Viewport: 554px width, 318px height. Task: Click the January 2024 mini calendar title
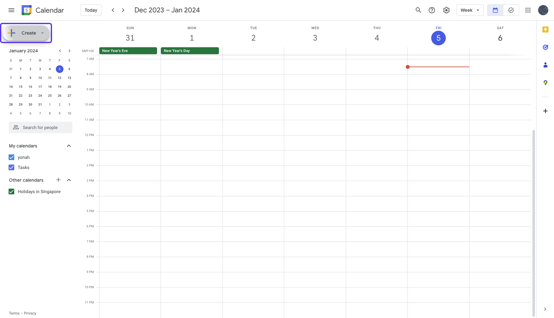click(x=23, y=51)
